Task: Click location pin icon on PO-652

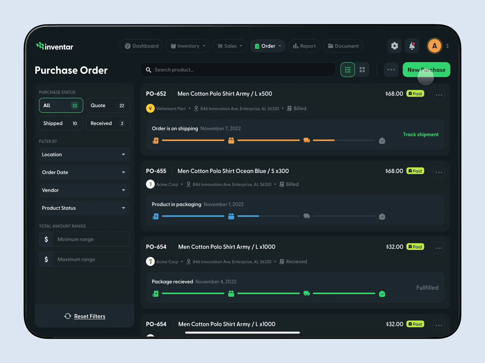Action: [196, 108]
